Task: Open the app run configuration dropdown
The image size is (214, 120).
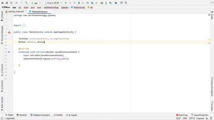Action: [36, 3]
